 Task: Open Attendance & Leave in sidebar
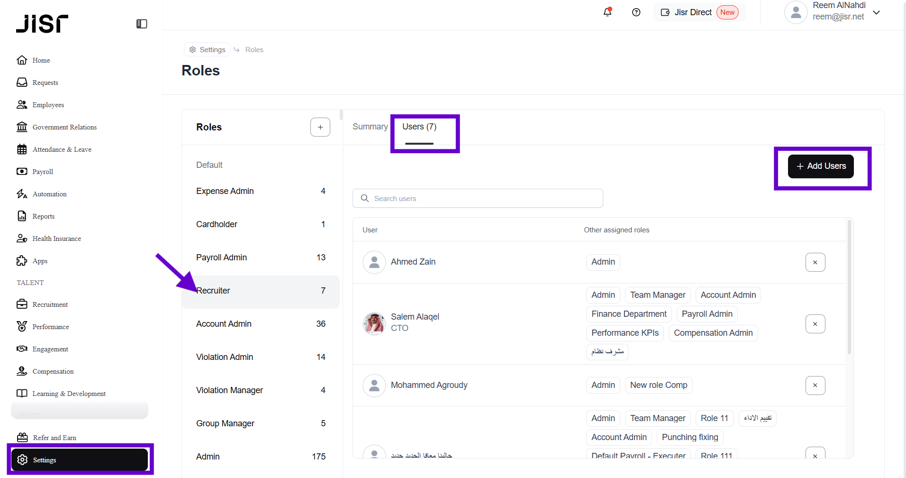pyautogui.click(x=62, y=149)
